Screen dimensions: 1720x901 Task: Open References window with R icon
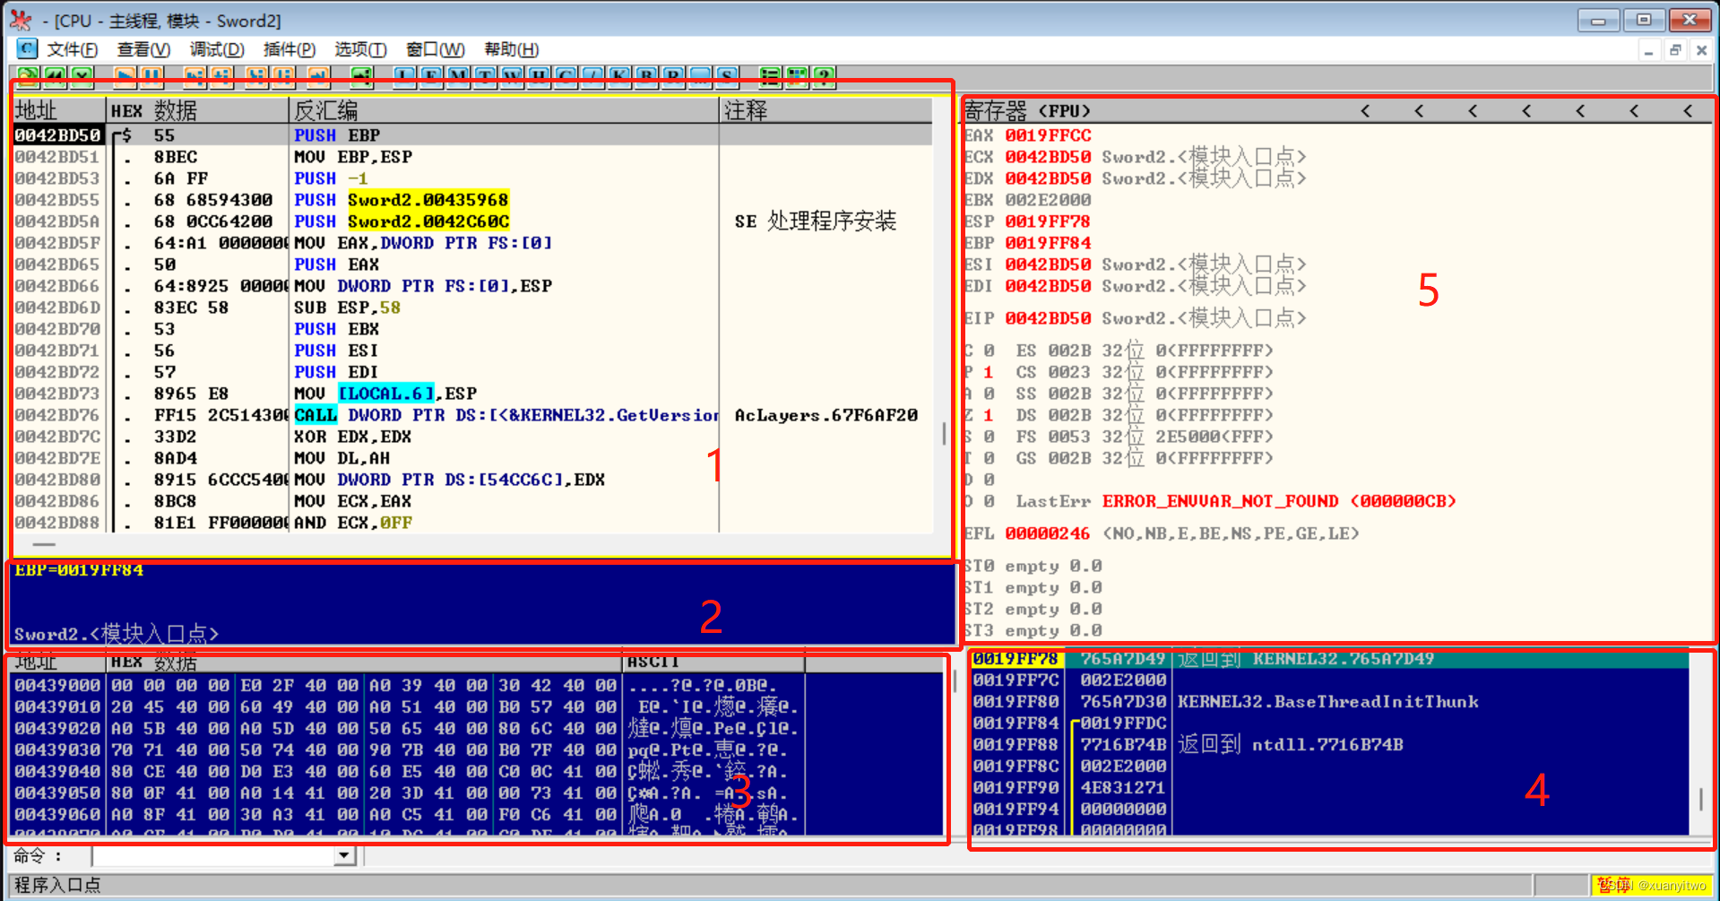pos(674,77)
